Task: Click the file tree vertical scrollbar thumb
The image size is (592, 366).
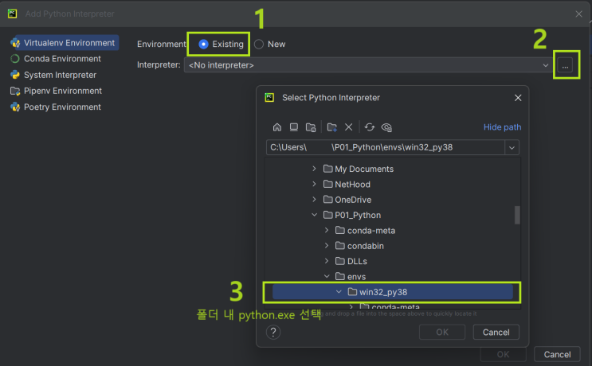Action: pyautogui.click(x=517, y=215)
